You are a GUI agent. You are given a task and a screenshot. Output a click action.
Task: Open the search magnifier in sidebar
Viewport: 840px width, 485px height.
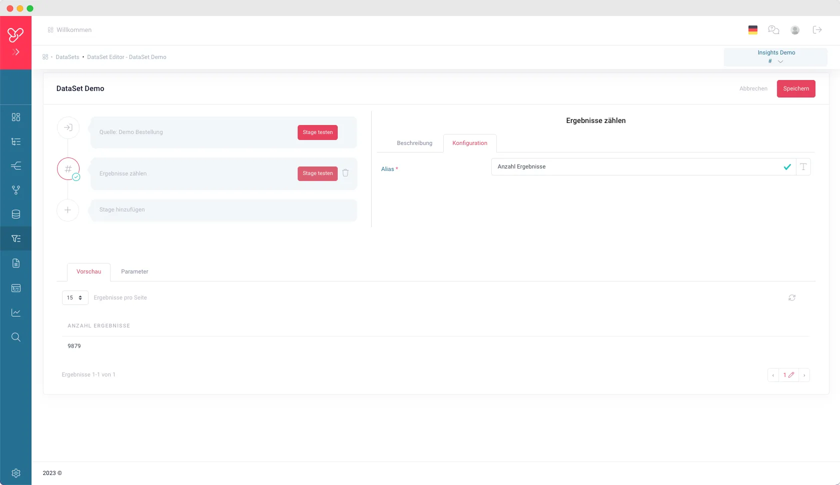(x=16, y=337)
